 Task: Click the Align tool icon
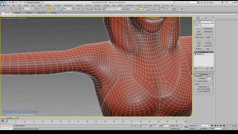point(128,9)
